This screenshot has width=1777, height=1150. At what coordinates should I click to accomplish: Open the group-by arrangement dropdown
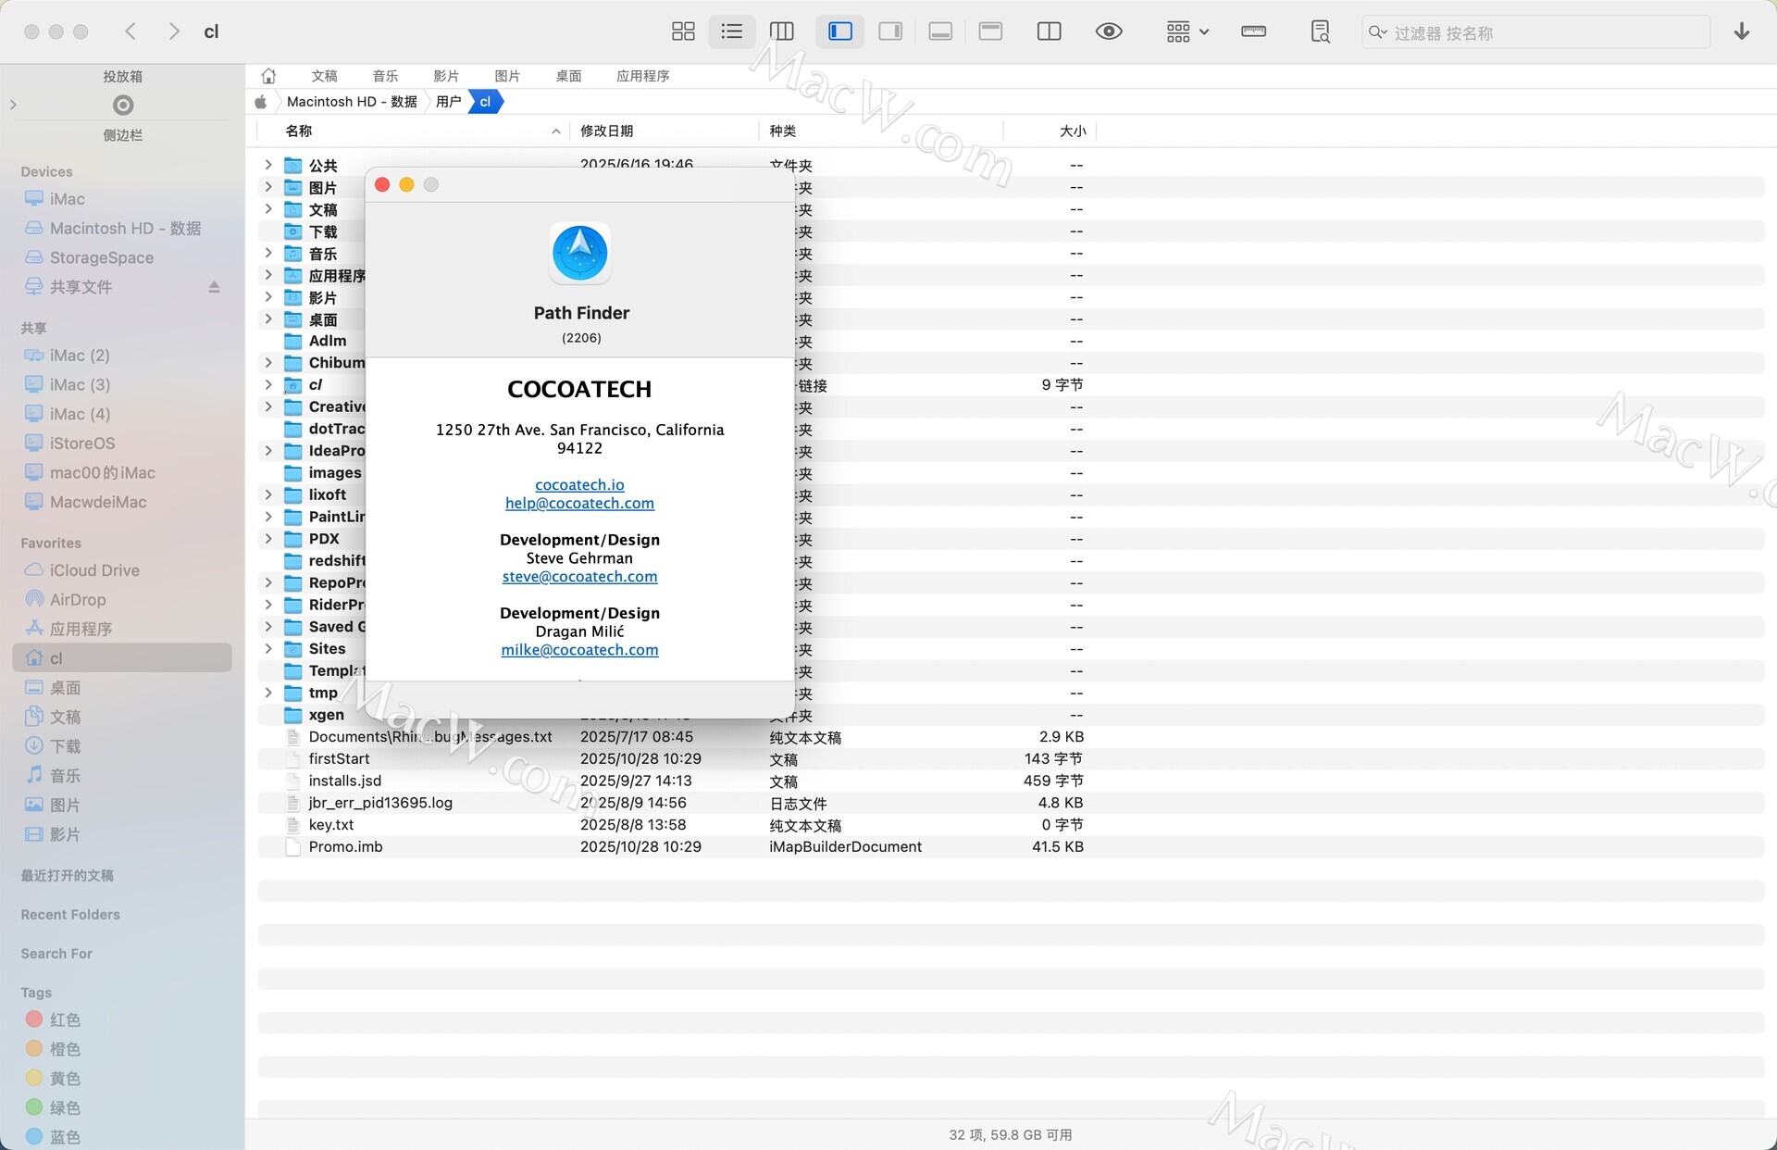pyautogui.click(x=1187, y=31)
